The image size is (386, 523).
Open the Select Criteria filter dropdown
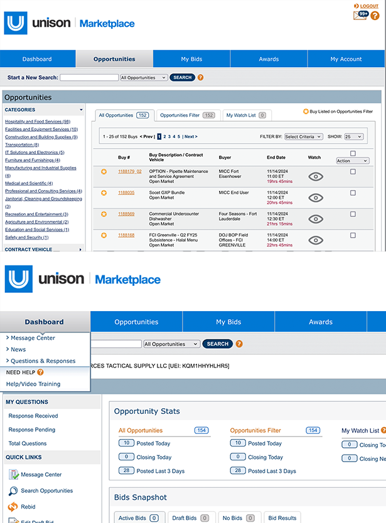pyautogui.click(x=304, y=137)
